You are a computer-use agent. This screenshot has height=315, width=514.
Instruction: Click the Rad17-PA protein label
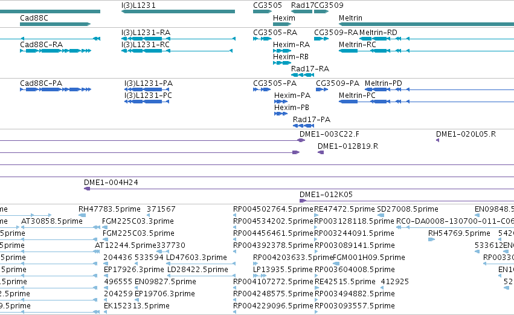(312, 120)
